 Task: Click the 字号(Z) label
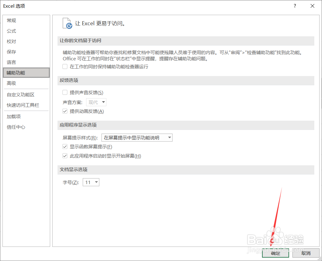tap(71, 183)
